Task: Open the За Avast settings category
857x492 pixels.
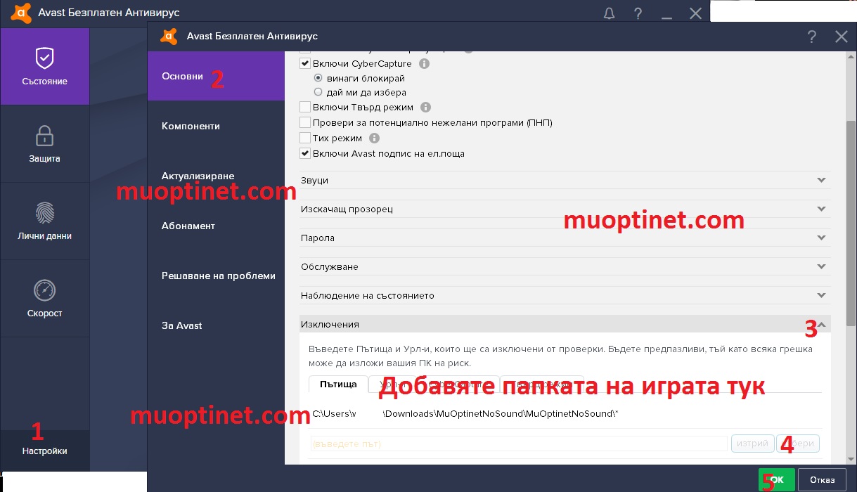Action: [x=216, y=325]
